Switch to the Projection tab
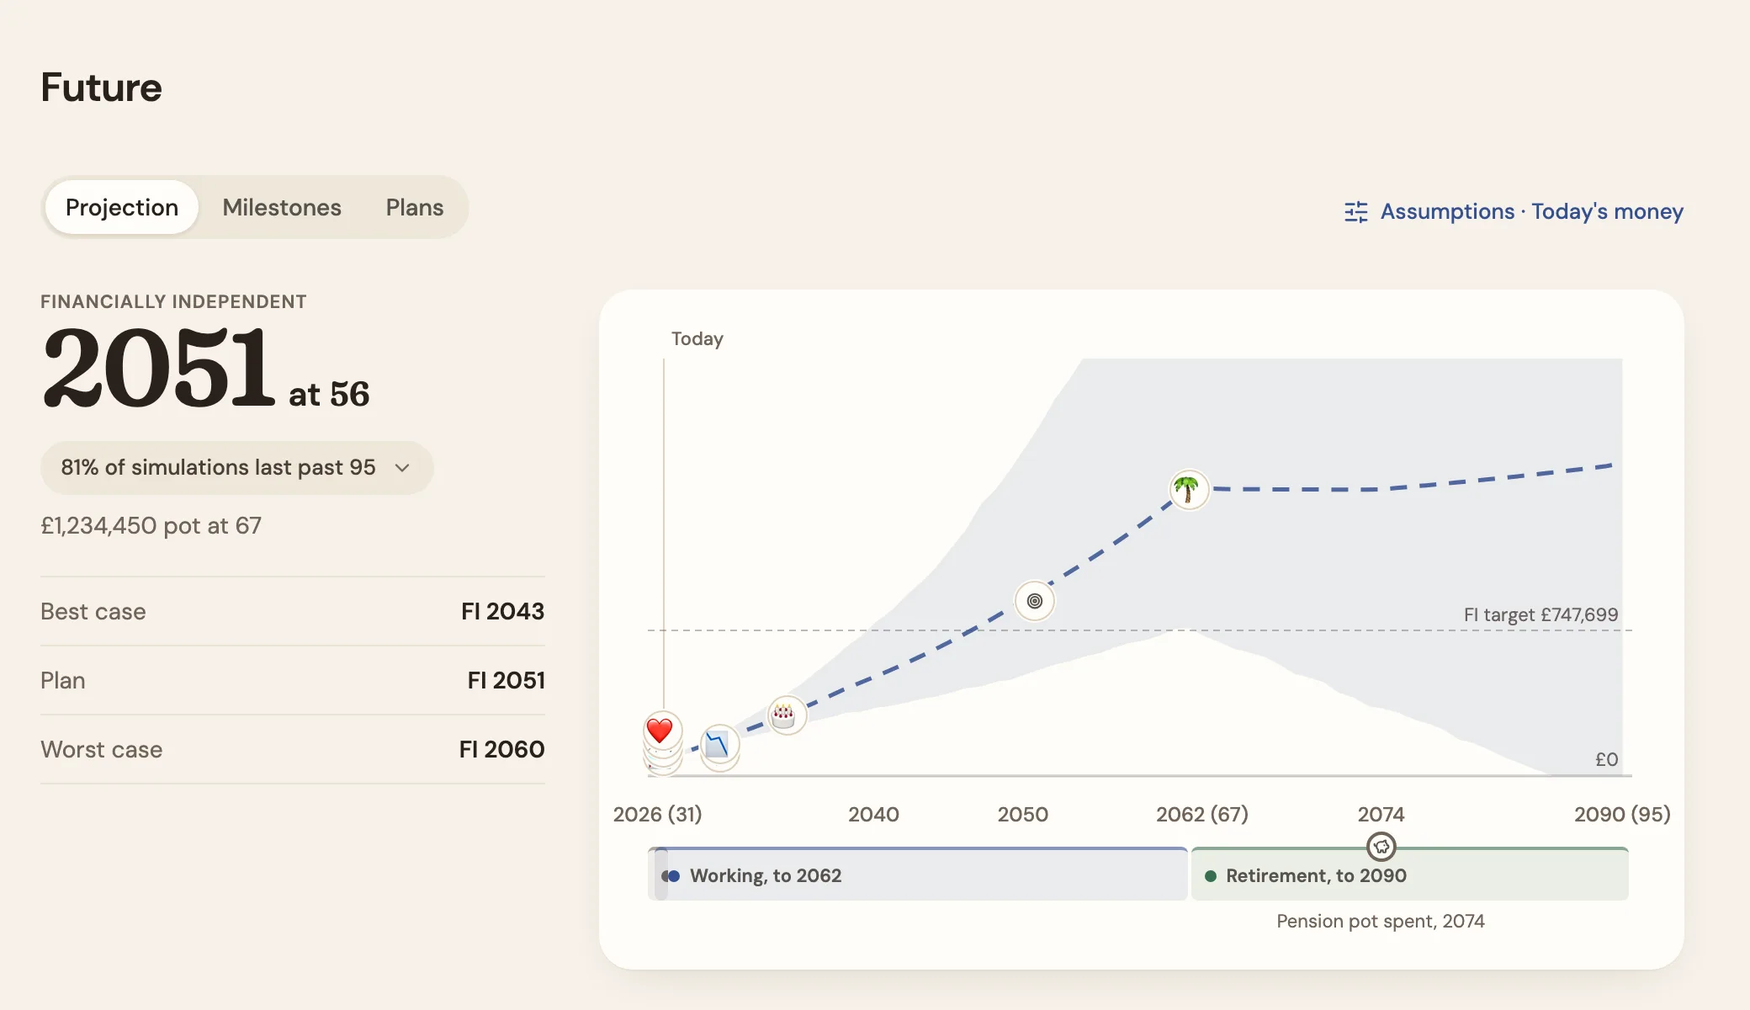The width and height of the screenshot is (1750, 1010). pyautogui.click(x=122, y=207)
